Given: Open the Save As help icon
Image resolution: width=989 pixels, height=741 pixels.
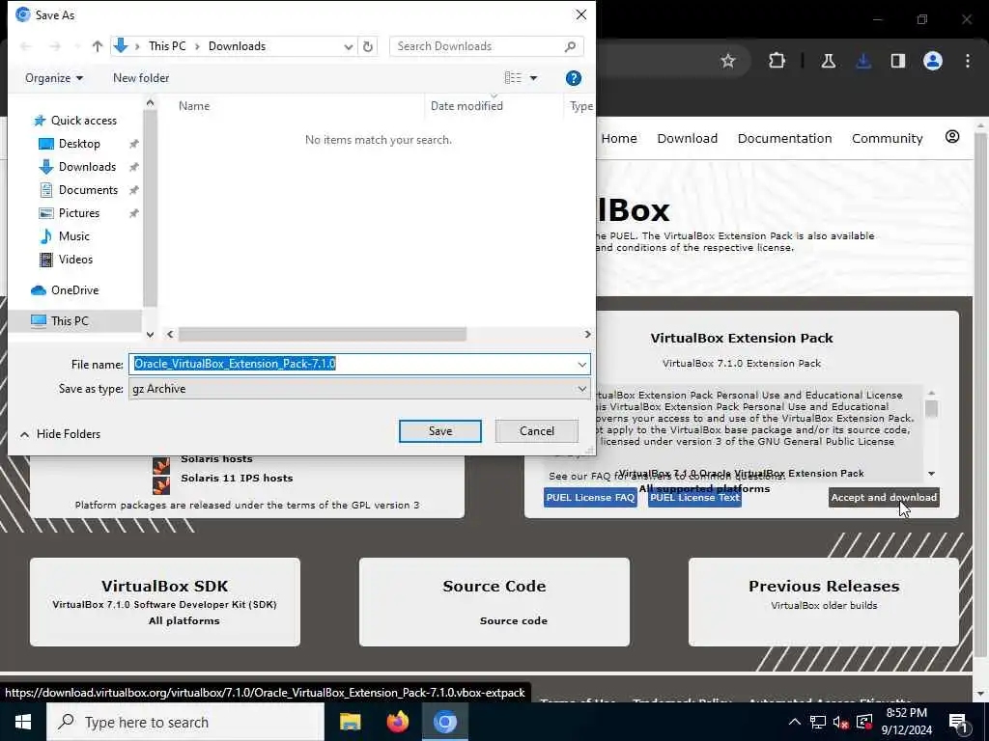Looking at the screenshot, I should [574, 78].
